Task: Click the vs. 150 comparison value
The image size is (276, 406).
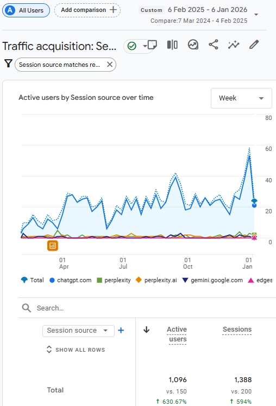Action: pyautogui.click(x=176, y=391)
